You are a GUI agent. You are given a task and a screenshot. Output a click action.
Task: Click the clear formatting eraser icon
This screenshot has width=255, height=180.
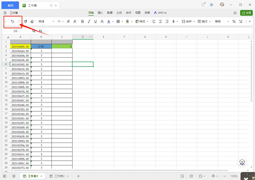pos(32,21)
